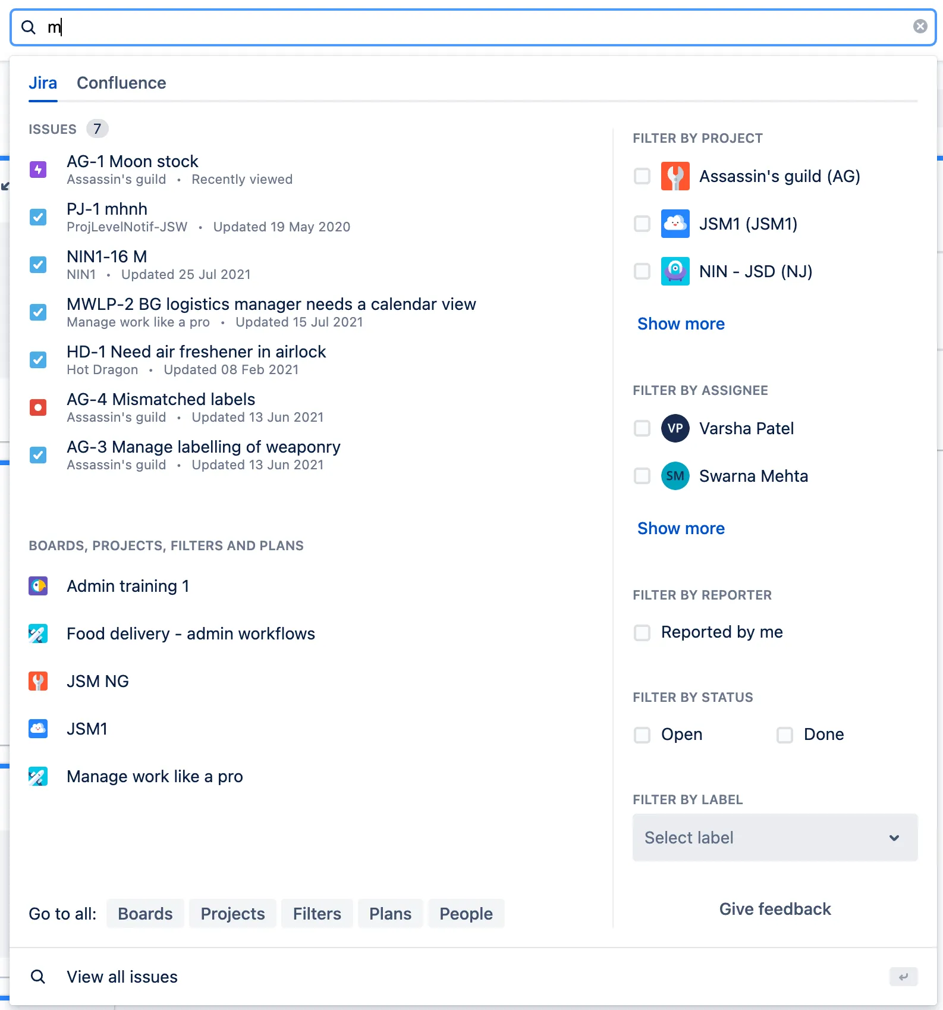
Task: Go to all Plans
Action: 390,914
